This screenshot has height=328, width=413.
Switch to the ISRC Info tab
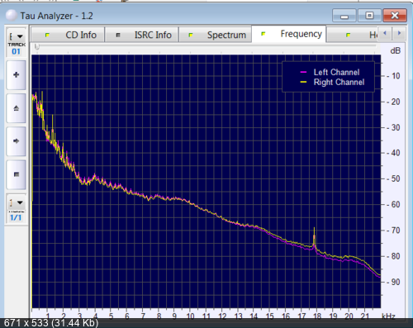click(141, 35)
